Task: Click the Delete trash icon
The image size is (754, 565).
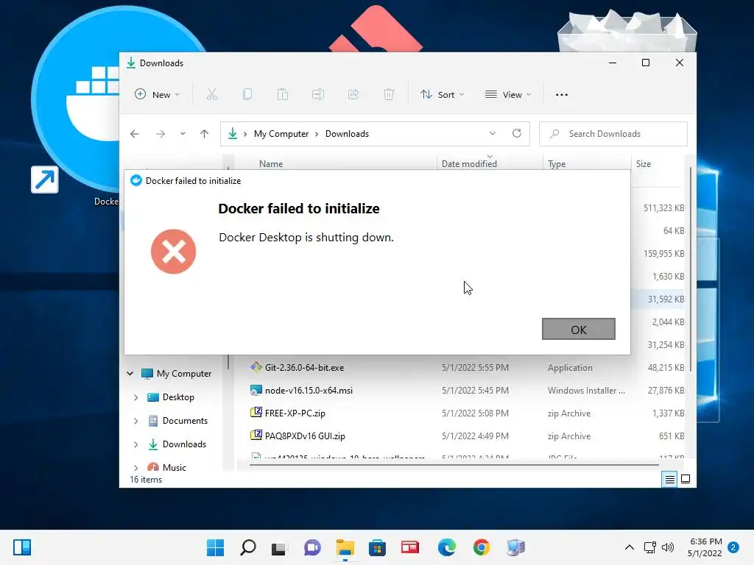Action: pos(389,95)
